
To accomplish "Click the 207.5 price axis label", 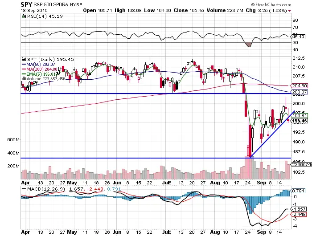I will [299, 76].
